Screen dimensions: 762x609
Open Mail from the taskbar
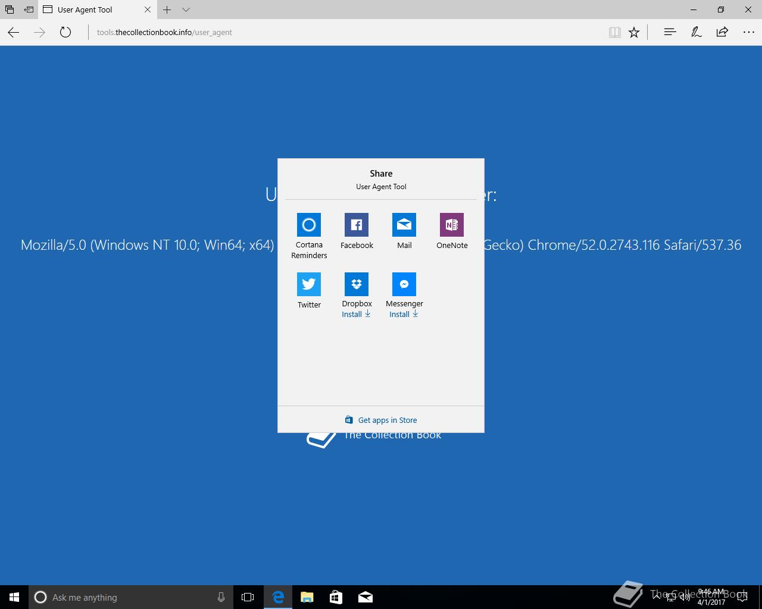[365, 597]
